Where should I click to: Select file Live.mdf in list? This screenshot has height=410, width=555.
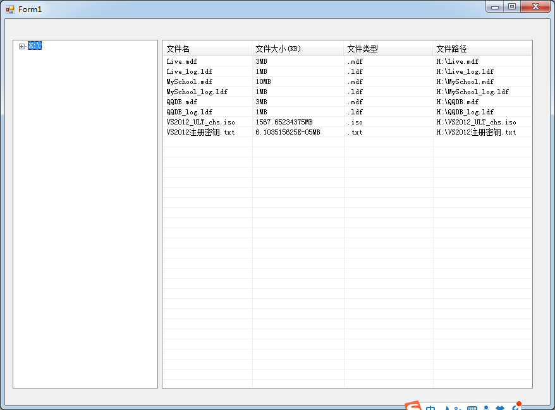click(181, 61)
